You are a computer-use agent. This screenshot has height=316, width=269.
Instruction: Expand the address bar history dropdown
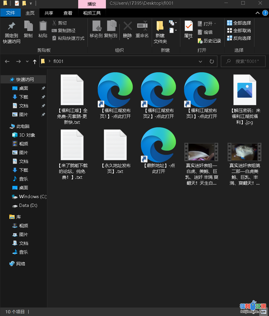pyautogui.click(x=200, y=61)
